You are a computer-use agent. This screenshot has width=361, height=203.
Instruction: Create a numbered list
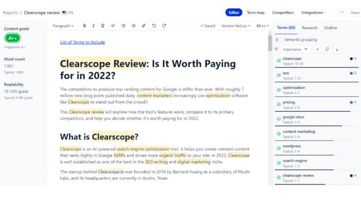click(134, 26)
